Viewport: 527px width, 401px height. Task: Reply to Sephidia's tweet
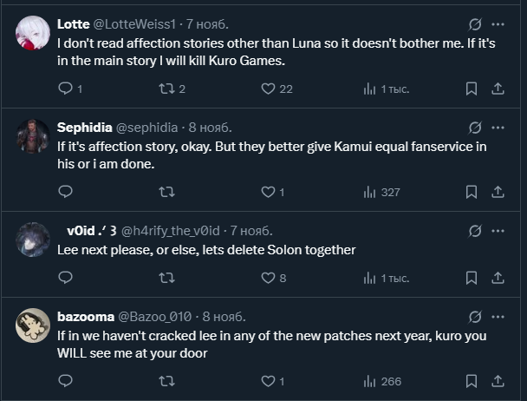(x=65, y=192)
